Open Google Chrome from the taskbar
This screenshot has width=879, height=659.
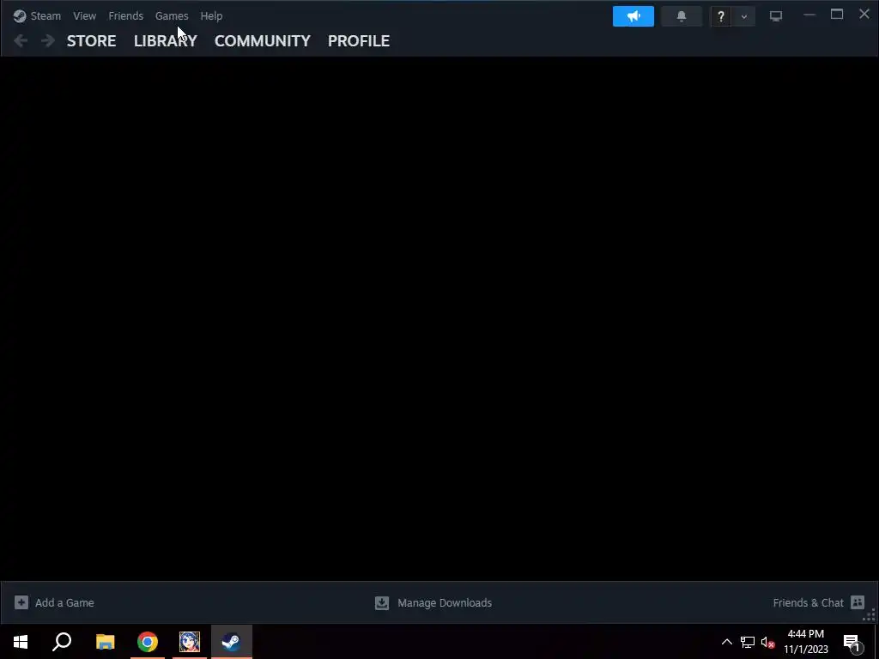coord(148,642)
